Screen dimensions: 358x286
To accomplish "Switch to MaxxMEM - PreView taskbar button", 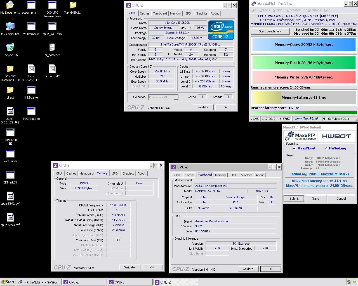I will [39, 282].
